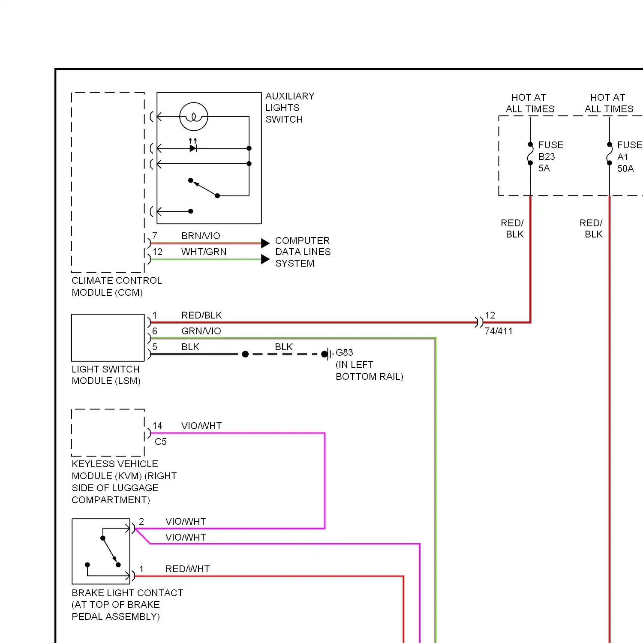The image size is (643, 643).
Task: Click the 'RED/WHT' wire label
Action: (187, 569)
